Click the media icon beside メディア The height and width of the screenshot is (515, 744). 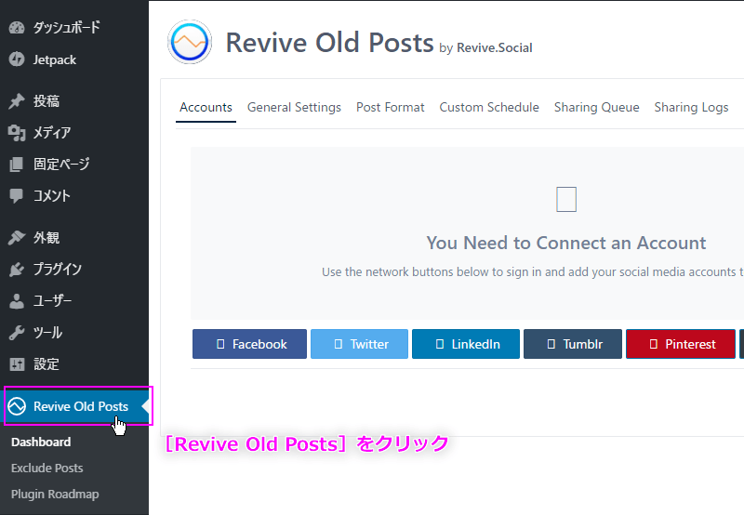click(x=17, y=133)
